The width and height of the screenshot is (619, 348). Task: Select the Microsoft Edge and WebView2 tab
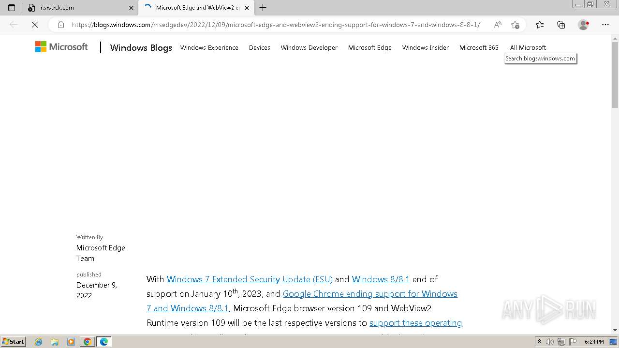point(196,8)
